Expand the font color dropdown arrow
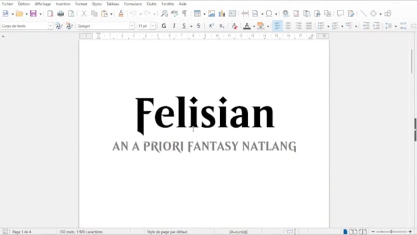The image size is (417, 235). [x=254, y=26]
